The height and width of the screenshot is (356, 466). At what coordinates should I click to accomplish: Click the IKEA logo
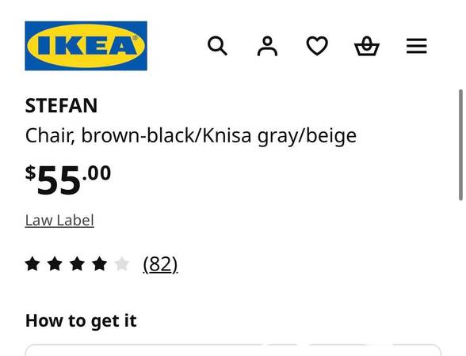(x=86, y=46)
